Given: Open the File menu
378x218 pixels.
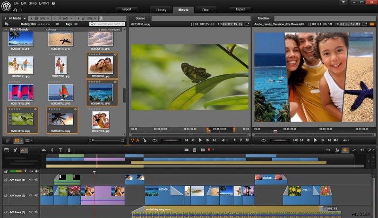Looking at the screenshot, I should 16,3.
